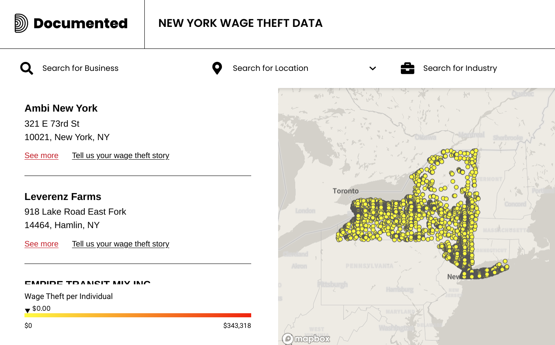Click the magnifying glass search icon
This screenshot has width=555, height=345.
tap(27, 68)
